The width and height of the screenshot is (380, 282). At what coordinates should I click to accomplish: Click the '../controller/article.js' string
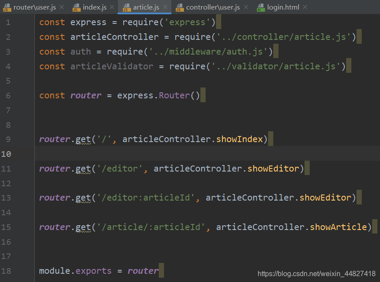[284, 37]
